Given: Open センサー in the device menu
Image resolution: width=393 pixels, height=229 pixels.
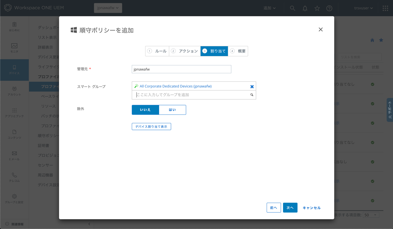Looking at the screenshot, I should [x=45, y=165].
